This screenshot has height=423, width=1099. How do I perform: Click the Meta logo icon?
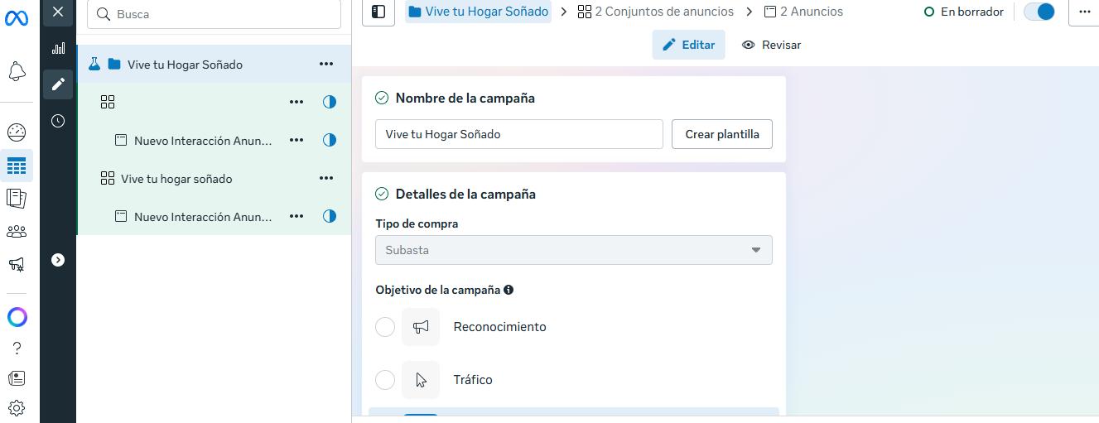click(x=17, y=17)
